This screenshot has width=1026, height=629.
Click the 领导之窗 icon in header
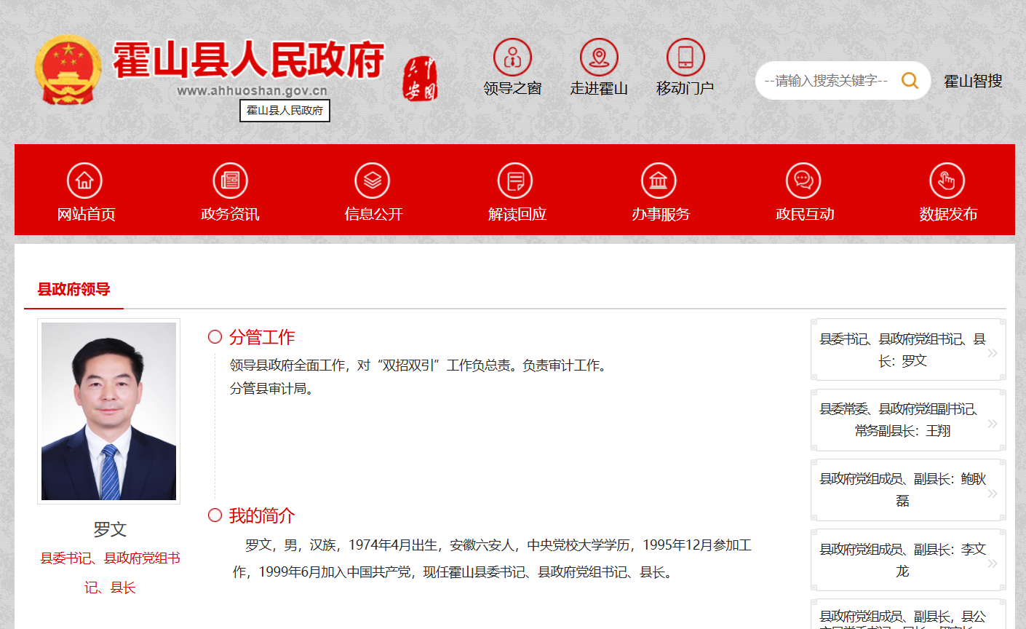pyautogui.click(x=512, y=58)
